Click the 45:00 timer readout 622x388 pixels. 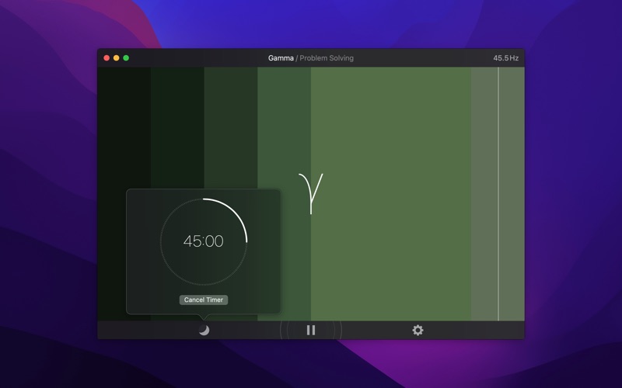coord(204,241)
